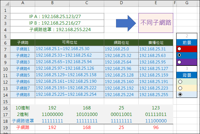Select column C header
Image resolution: width=200 pixels, height=134 pixels.
[87, 3]
